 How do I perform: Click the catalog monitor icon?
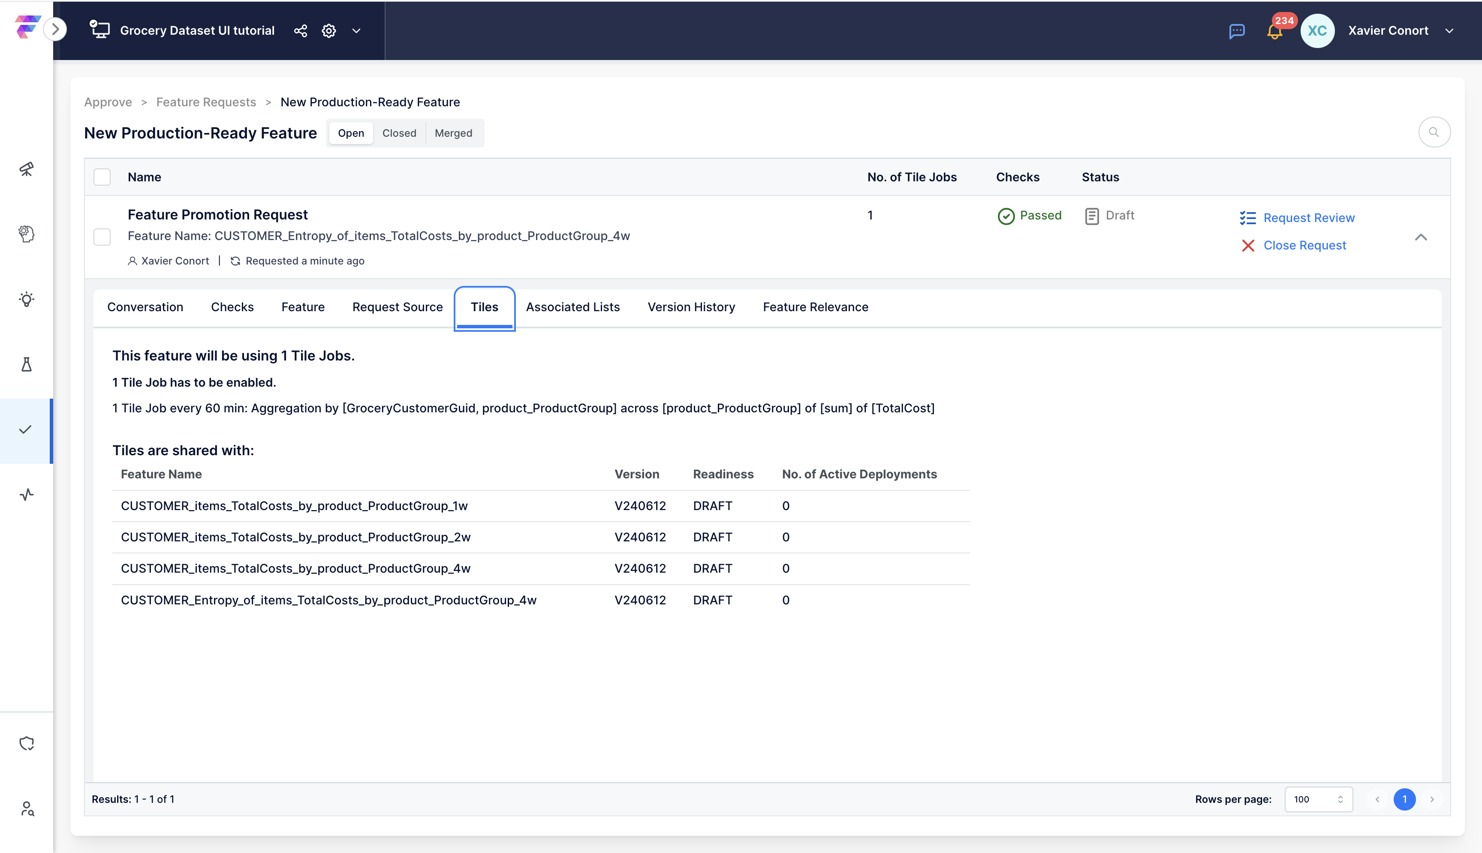tap(99, 29)
